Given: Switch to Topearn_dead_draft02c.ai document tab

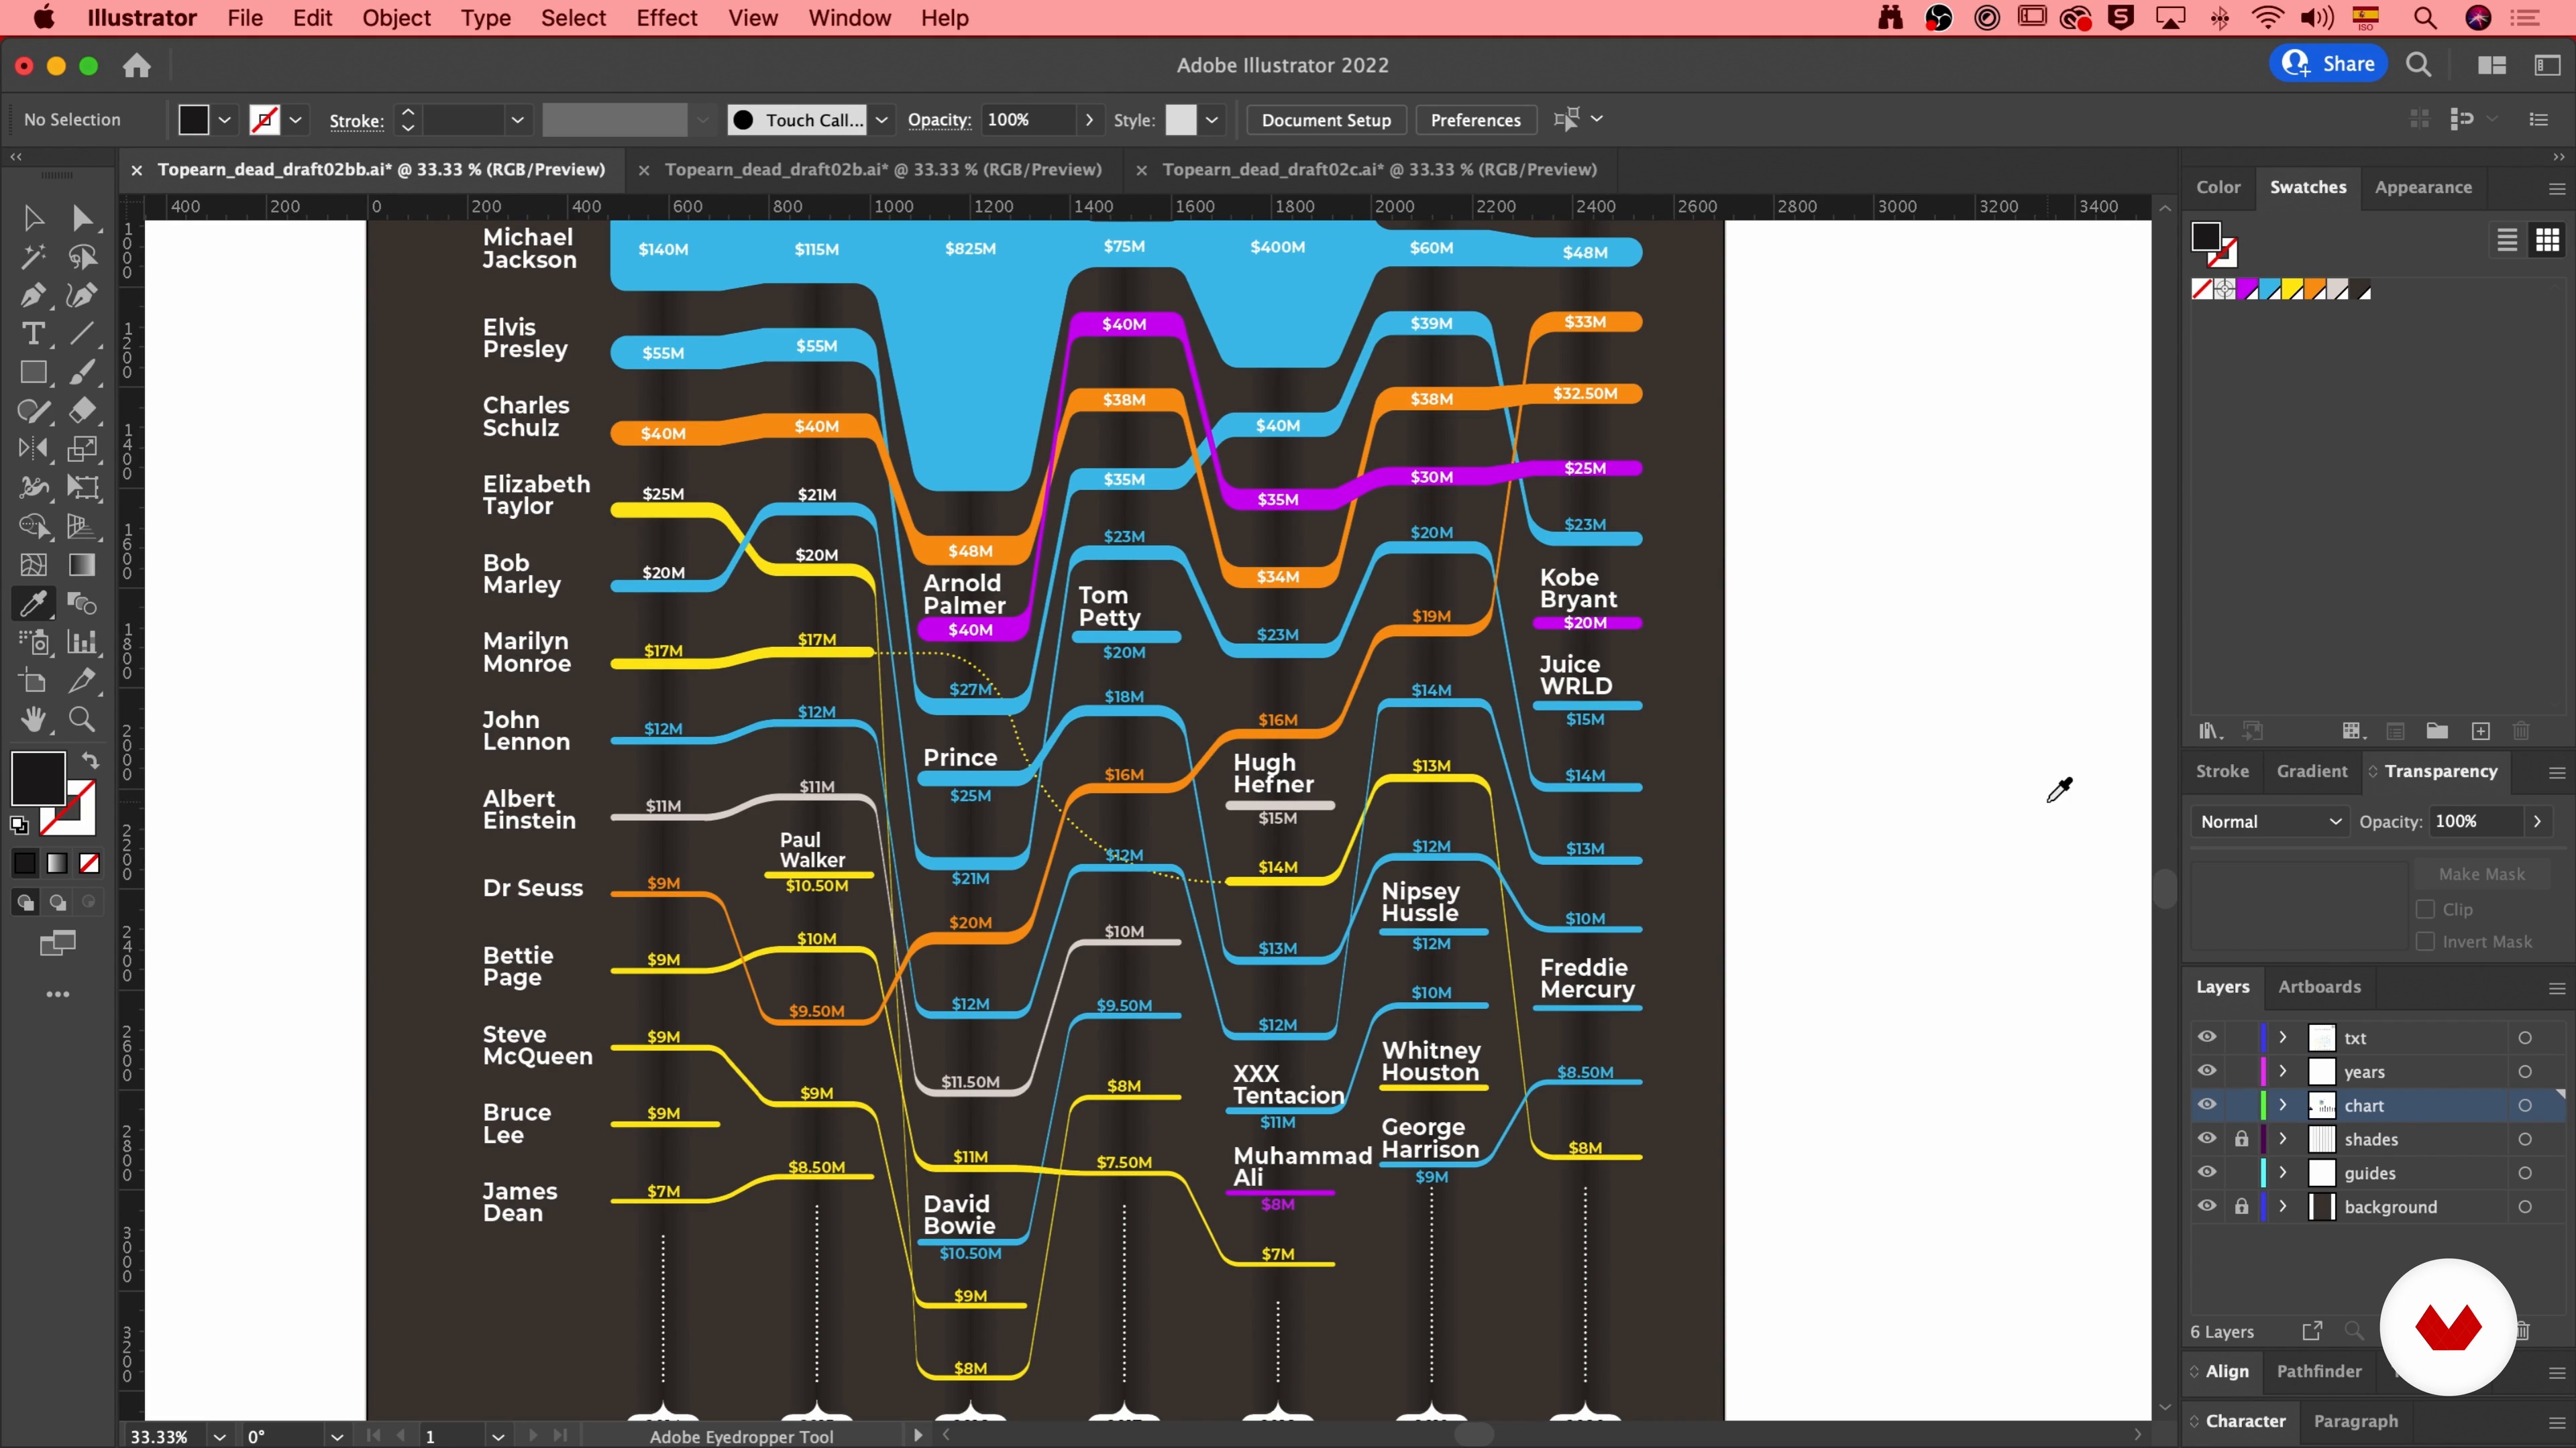Looking at the screenshot, I should pos(1379,169).
